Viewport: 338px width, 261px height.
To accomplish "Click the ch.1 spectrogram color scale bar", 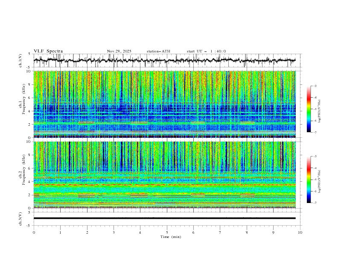I will click(x=309, y=109).
